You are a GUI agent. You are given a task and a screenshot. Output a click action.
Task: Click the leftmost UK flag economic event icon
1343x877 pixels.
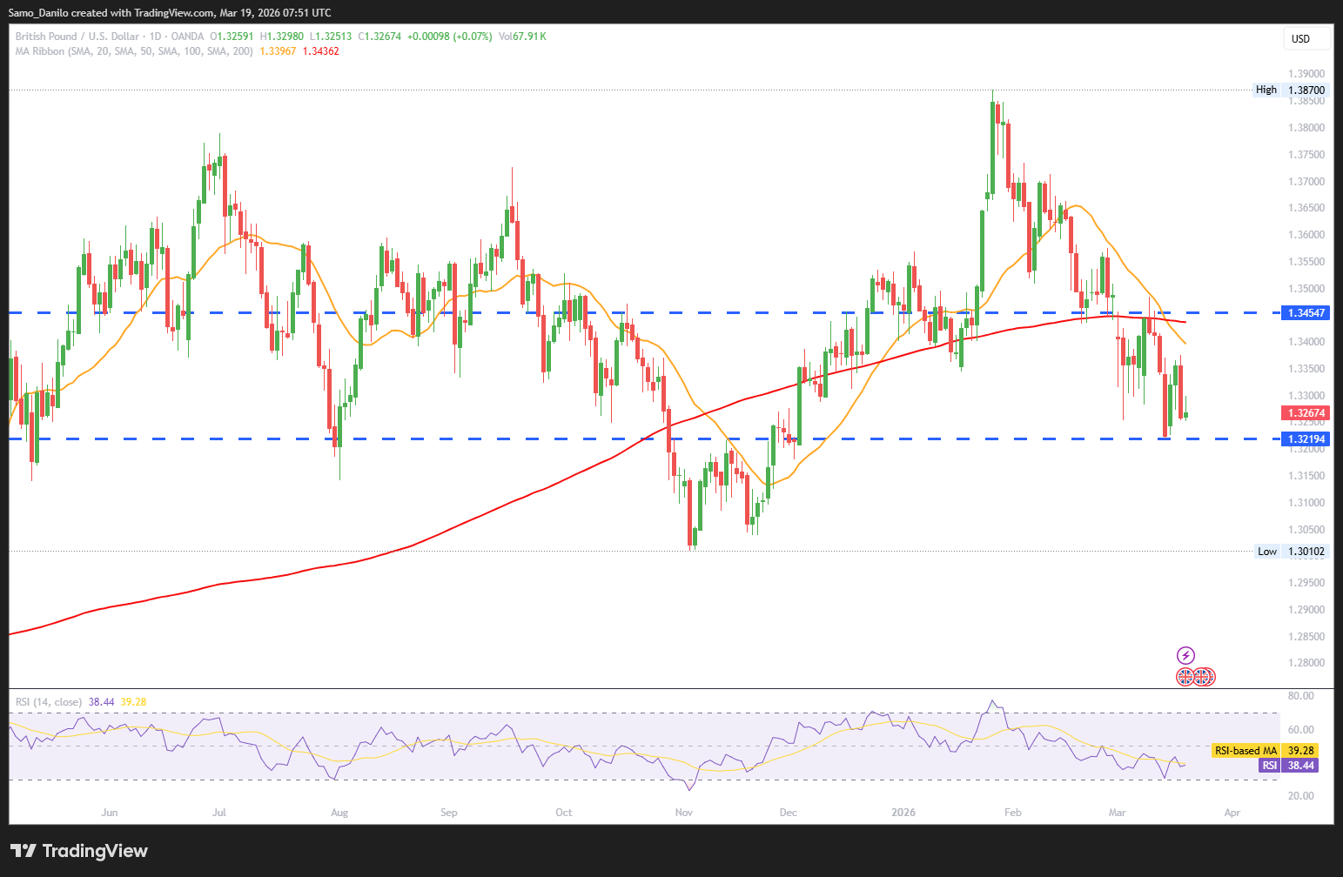(1185, 676)
